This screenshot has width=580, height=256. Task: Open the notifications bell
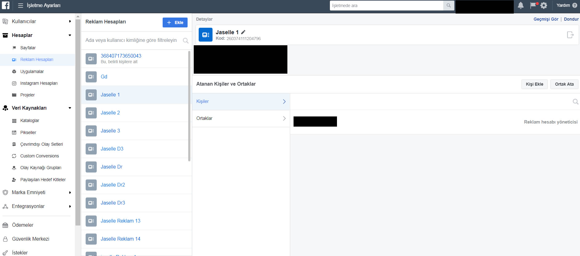point(521,5)
